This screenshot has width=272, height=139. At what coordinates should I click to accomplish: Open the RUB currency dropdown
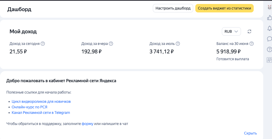(x=231, y=31)
